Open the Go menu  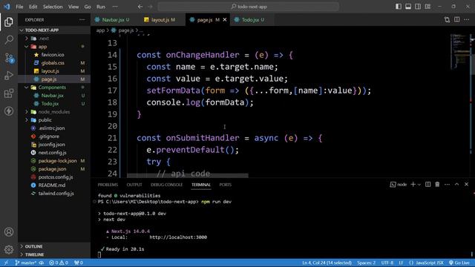click(88, 7)
